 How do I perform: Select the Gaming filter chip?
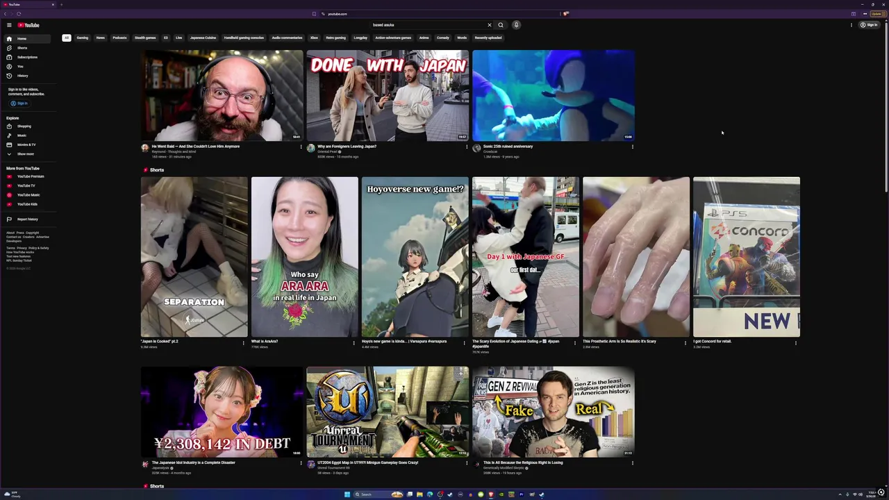tap(83, 37)
